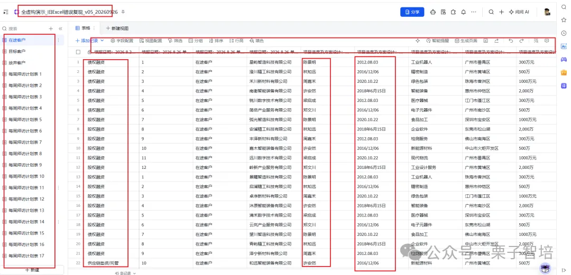Viewport: 571px width, 275px height.
Task: Click cell 2,000万 in row 4
Action: pyautogui.click(x=536, y=91)
